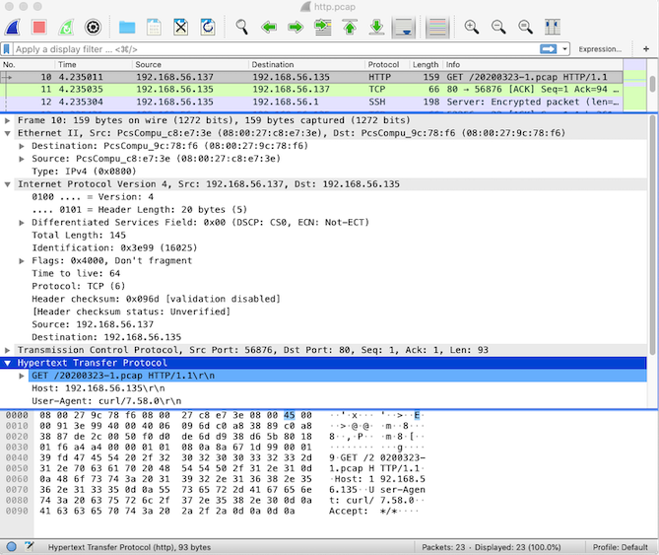
Task: Zoom out on packet text
Action: pyautogui.click(x=498, y=28)
